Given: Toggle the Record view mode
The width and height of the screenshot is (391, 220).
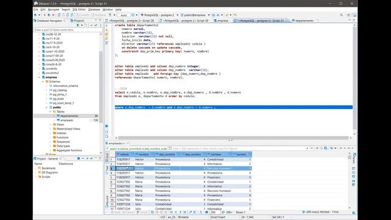Looking at the screenshot, I should pyautogui.click(x=107, y=202).
